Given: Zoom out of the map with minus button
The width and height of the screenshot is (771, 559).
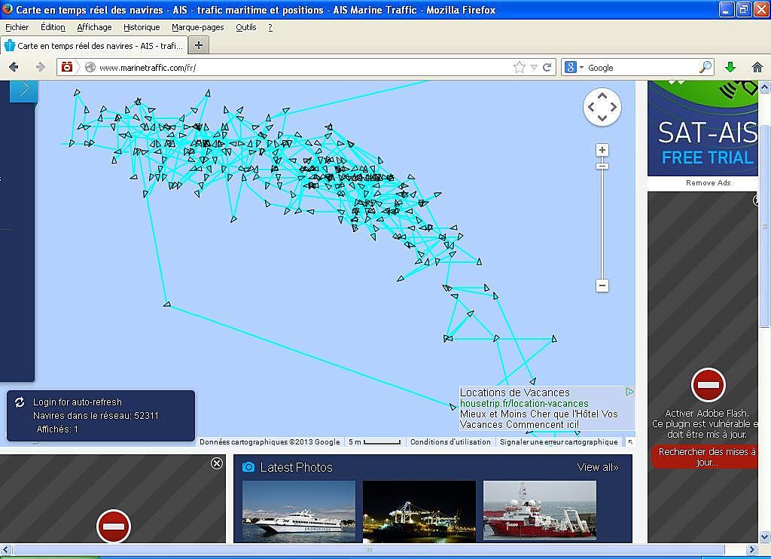Looking at the screenshot, I should [602, 286].
